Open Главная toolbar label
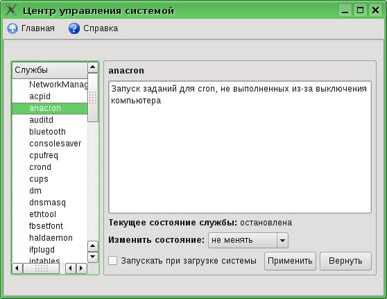The width and height of the screenshot is (387, 299). point(38,28)
